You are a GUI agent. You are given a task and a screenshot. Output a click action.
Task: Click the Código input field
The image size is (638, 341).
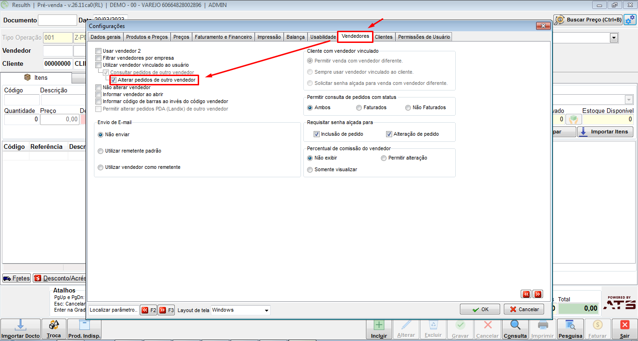pos(22,99)
